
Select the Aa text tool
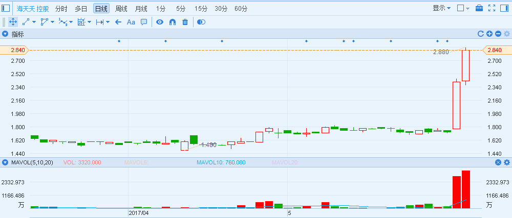[x=131, y=22]
